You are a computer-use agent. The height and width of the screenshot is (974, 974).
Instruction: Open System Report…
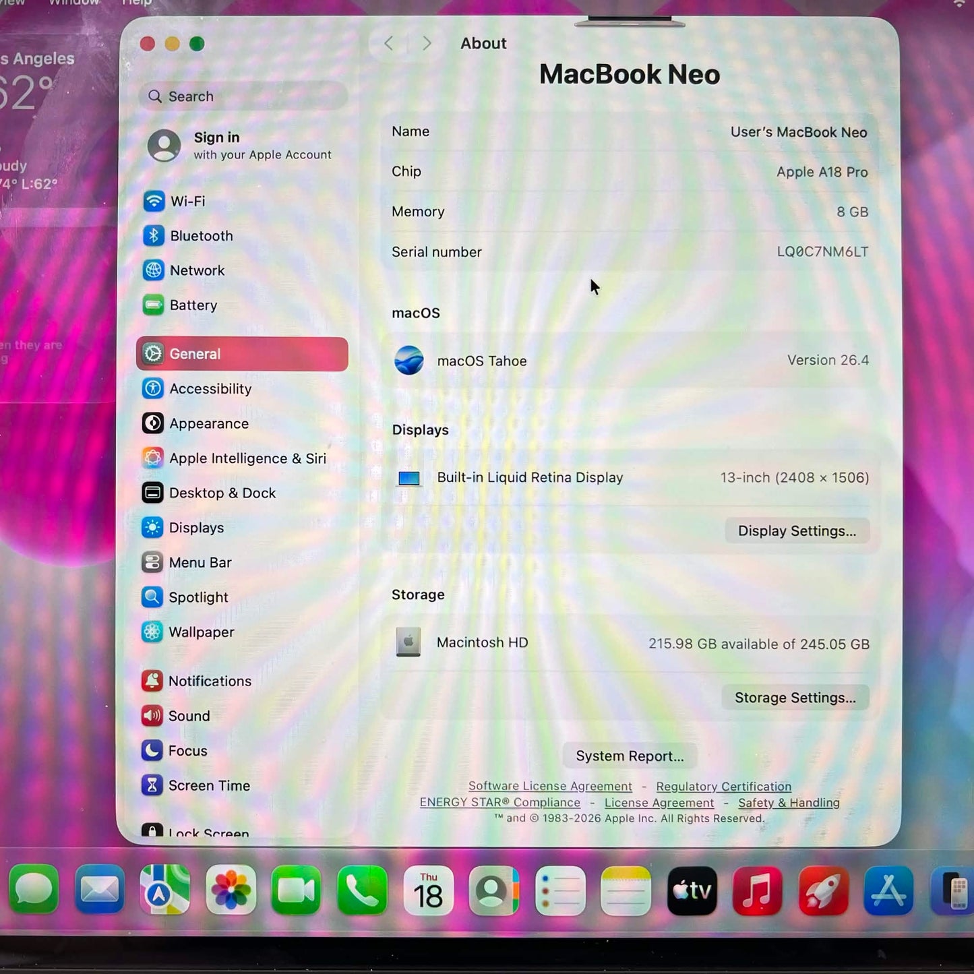pyautogui.click(x=630, y=756)
